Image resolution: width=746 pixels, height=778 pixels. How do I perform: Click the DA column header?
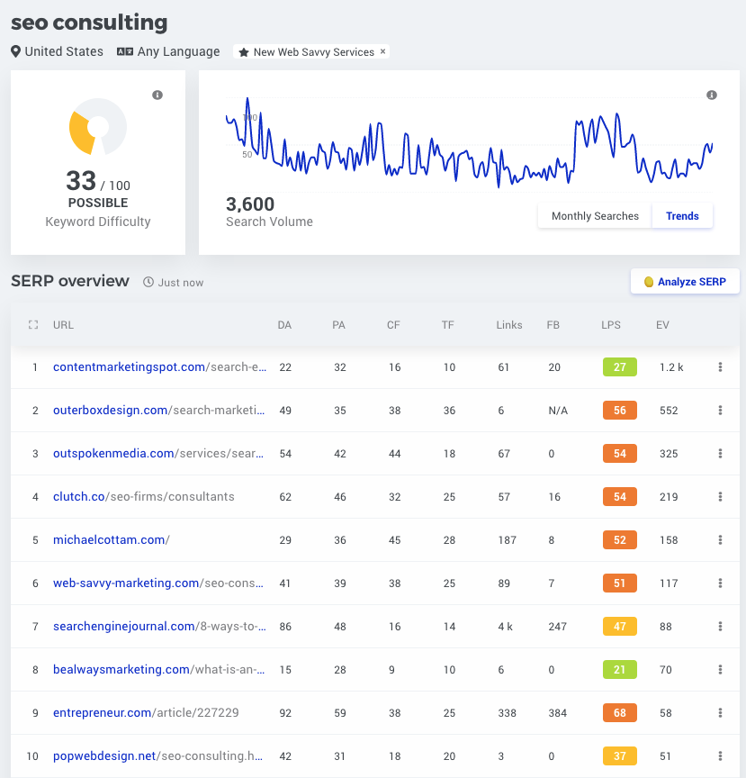tap(284, 325)
